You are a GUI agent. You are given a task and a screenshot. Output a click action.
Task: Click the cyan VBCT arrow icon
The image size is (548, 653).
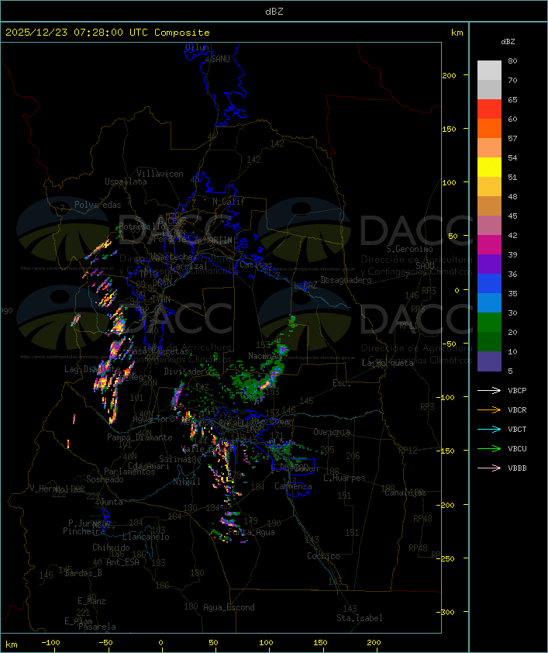tap(489, 429)
